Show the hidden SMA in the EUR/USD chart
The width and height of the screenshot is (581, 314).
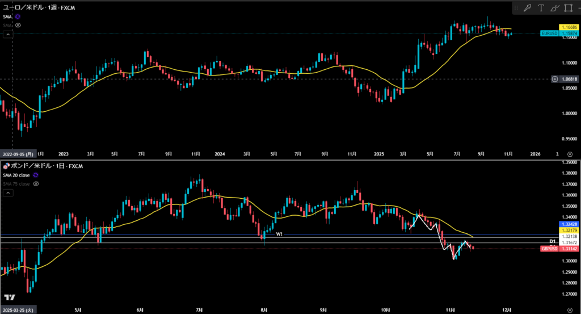pos(18,25)
